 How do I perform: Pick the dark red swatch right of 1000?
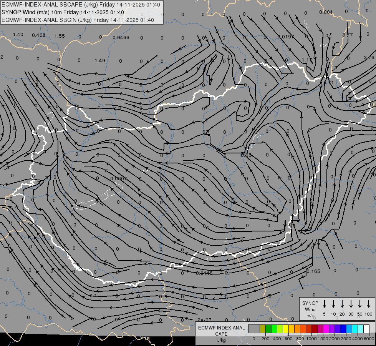pos(315,329)
